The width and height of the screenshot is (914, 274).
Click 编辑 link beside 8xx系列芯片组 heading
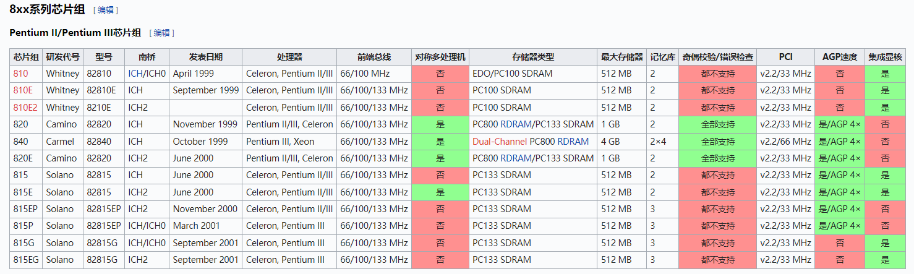point(106,10)
